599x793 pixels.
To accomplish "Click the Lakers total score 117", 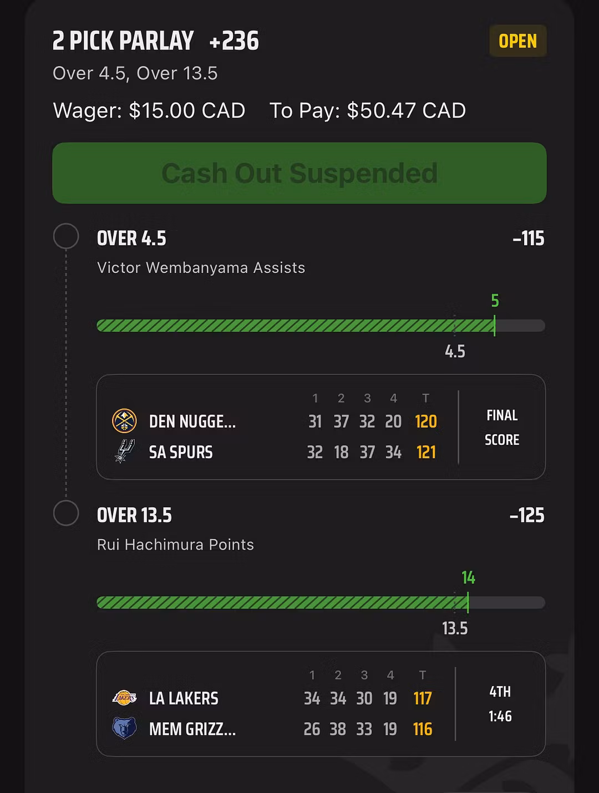I will point(423,698).
